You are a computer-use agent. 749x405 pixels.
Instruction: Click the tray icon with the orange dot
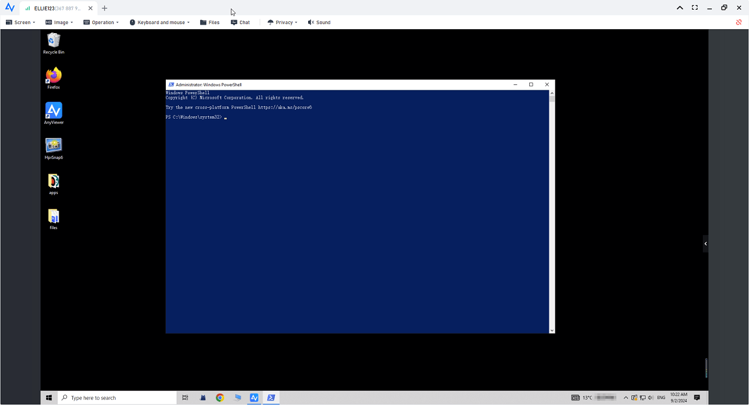coord(635,397)
